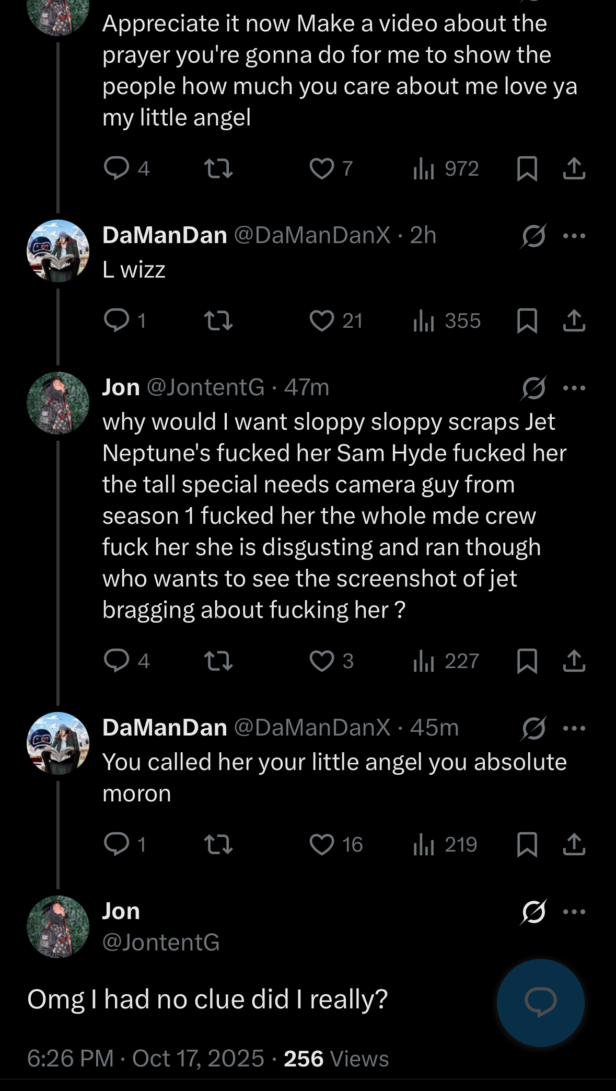Open Jon's avatar on main tweet
The height and width of the screenshot is (1091, 616).
click(58, 926)
